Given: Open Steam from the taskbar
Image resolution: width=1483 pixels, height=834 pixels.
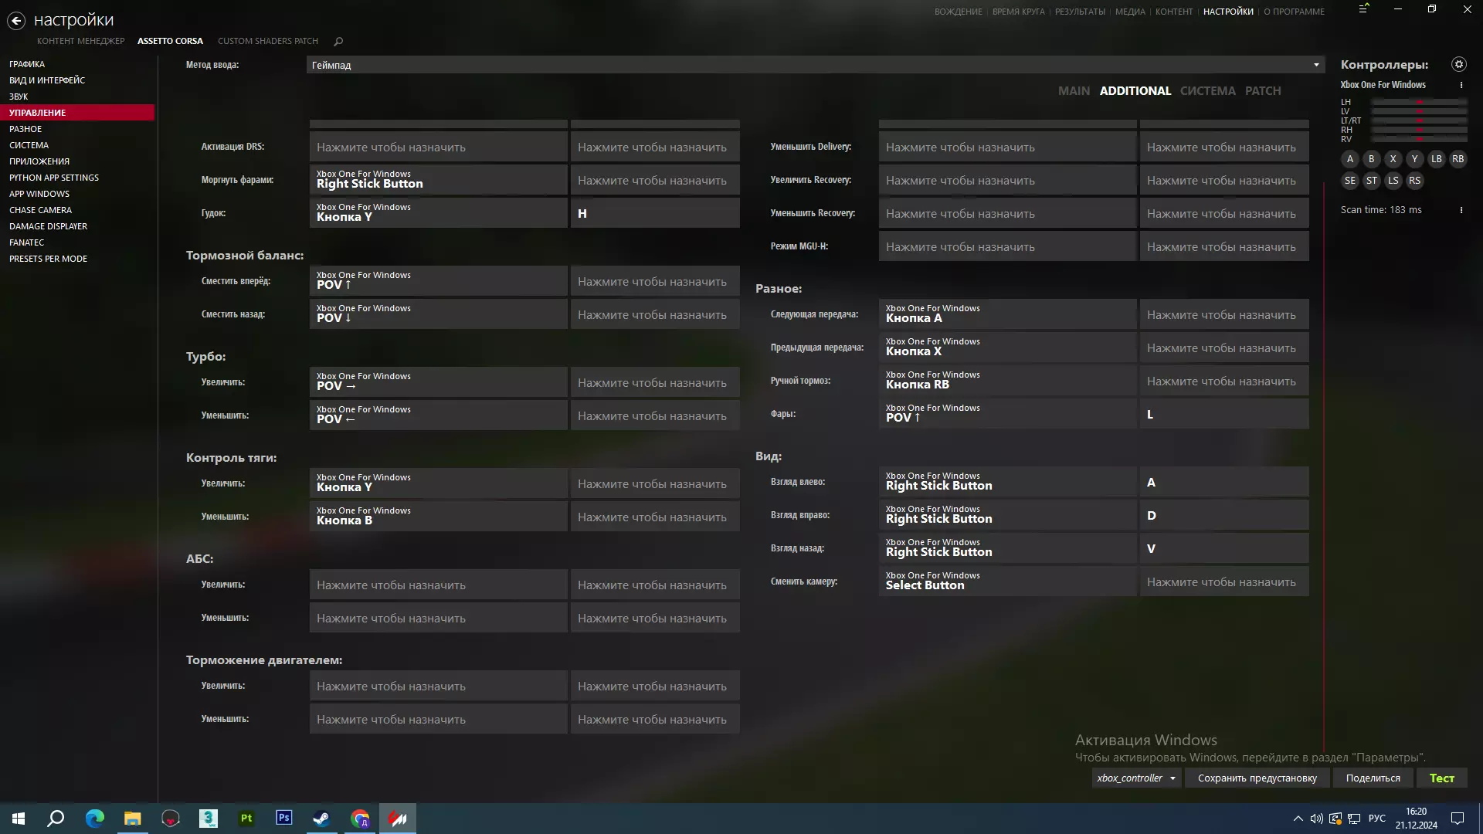Looking at the screenshot, I should pyautogui.click(x=321, y=819).
